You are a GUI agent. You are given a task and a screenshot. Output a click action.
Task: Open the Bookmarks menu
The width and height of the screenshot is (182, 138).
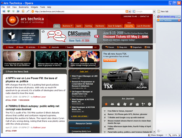[x=24, y=7]
